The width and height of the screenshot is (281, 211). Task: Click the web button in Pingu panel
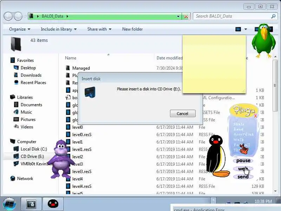[243, 169]
